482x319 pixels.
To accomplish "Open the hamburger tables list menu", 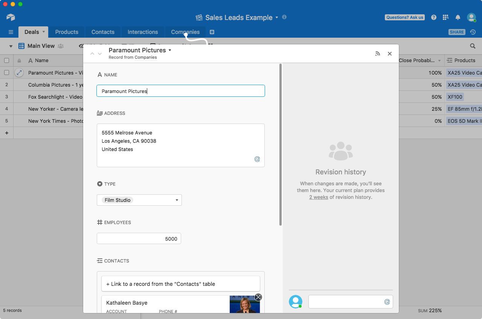I will click(11, 32).
